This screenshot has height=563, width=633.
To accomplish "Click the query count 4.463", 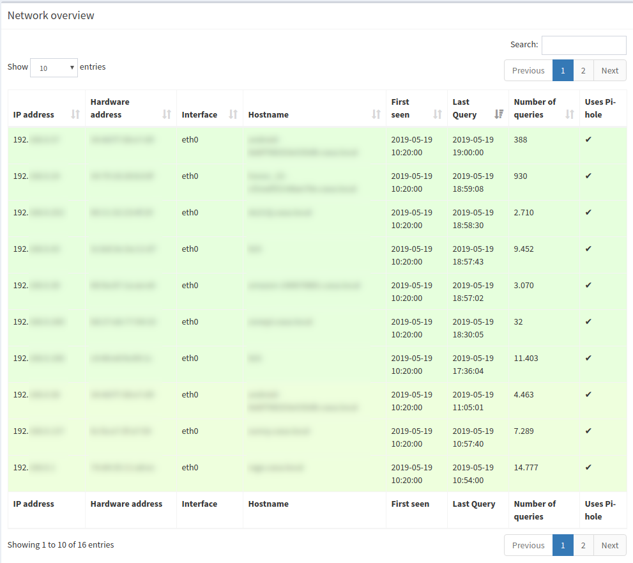I will [524, 394].
